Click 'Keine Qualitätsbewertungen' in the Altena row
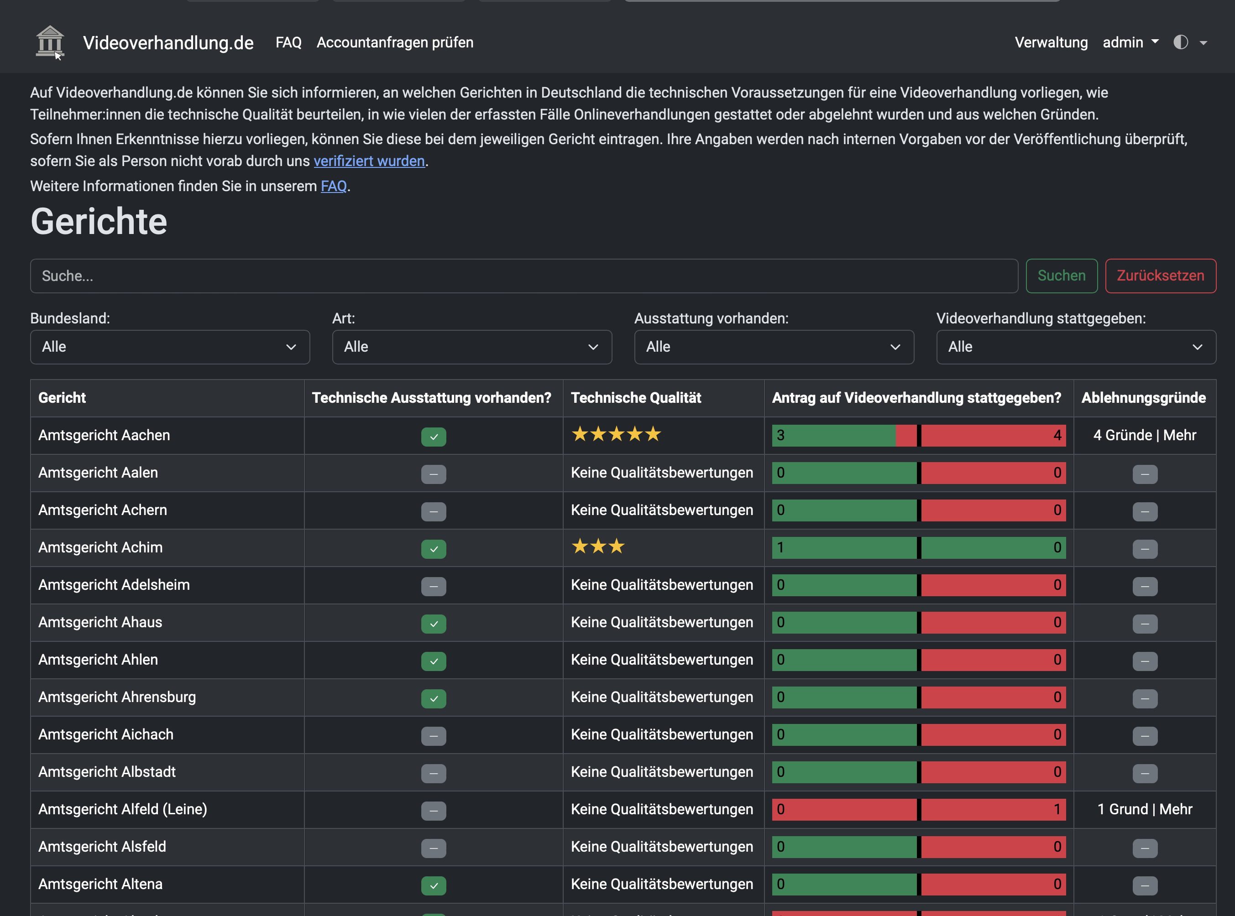The height and width of the screenshot is (916, 1235). point(662,885)
